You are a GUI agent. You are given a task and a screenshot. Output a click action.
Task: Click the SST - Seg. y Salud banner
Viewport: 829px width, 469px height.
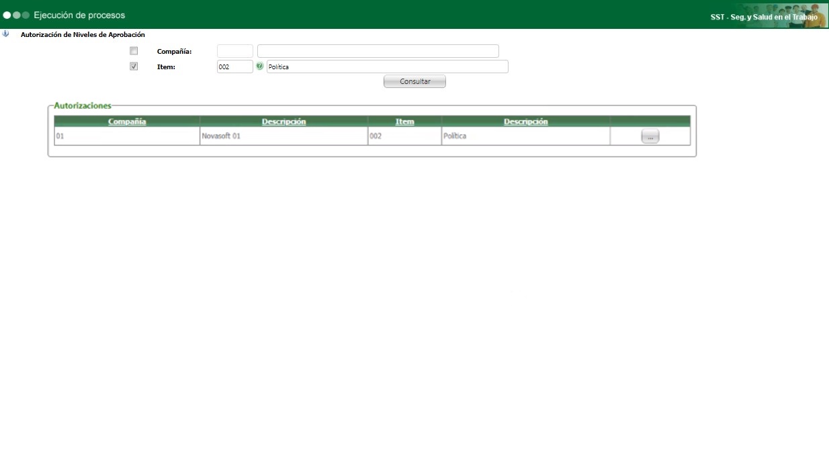coord(764,17)
